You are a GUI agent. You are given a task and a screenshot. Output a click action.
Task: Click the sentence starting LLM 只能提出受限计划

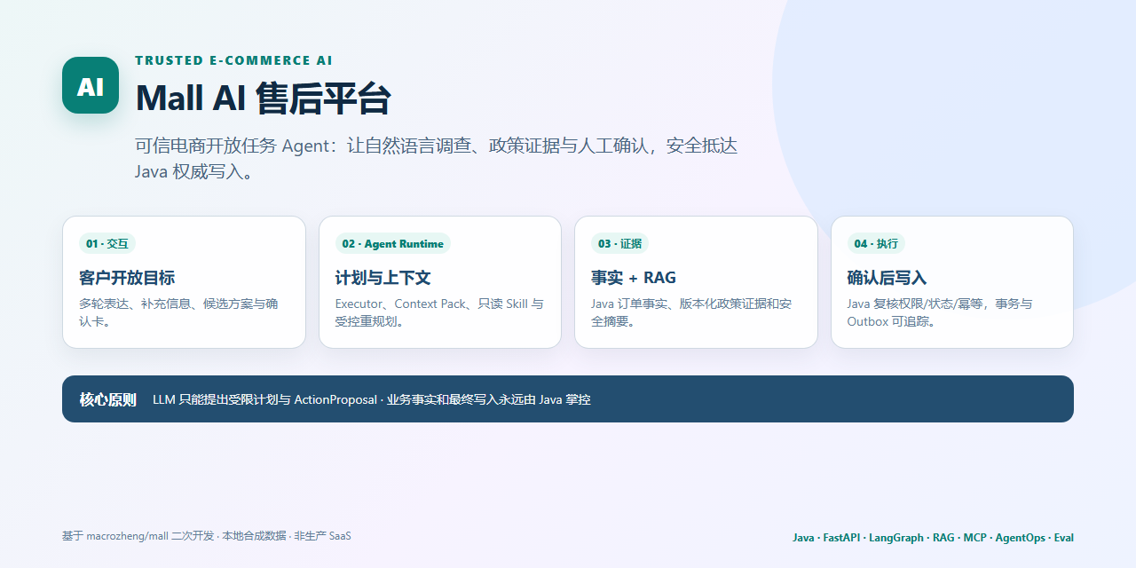(x=372, y=399)
